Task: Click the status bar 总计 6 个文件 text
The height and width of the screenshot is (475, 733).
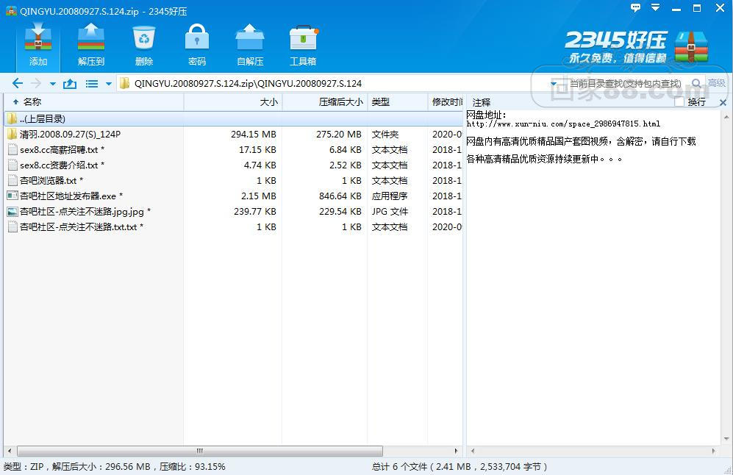Action: pos(460,467)
